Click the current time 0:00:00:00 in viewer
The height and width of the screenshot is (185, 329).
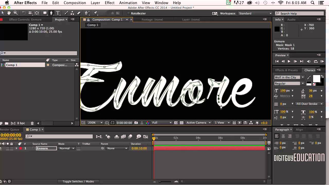click(x=124, y=123)
